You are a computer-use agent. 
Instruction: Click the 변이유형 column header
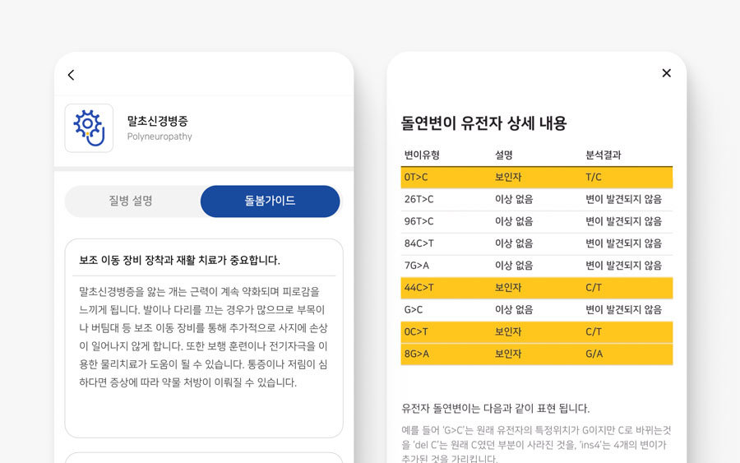[422, 155]
